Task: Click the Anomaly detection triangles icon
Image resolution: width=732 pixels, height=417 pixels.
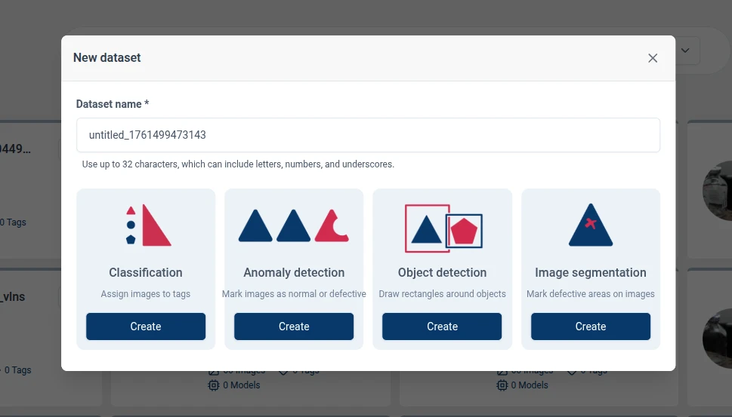Action: tap(293, 225)
